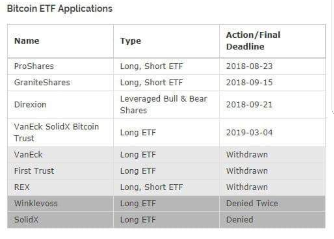The image size is (334, 239).
Task: Select the Leveraged Bull & Bear Shares cell
Action: click(x=163, y=104)
